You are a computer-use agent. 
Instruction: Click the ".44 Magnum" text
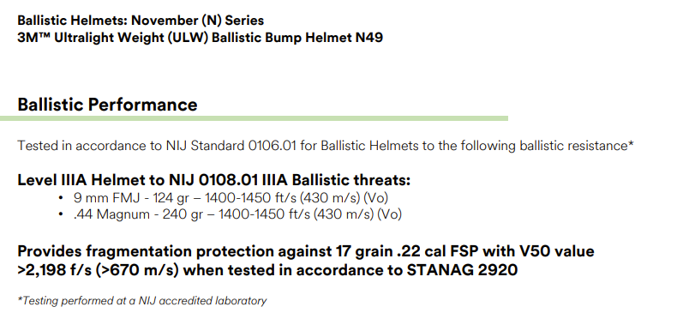111,214
